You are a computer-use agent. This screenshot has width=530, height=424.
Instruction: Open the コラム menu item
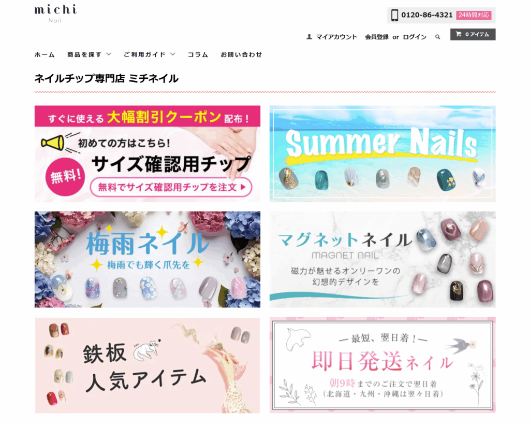click(x=198, y=54)
